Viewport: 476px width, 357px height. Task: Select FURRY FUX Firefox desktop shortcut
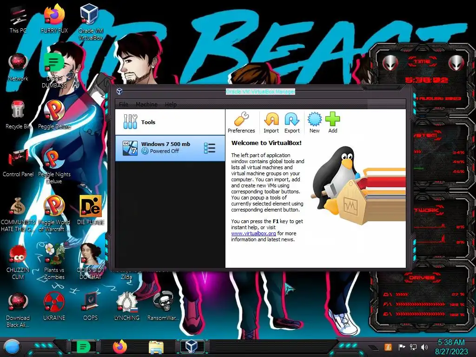tap(54, 19)
